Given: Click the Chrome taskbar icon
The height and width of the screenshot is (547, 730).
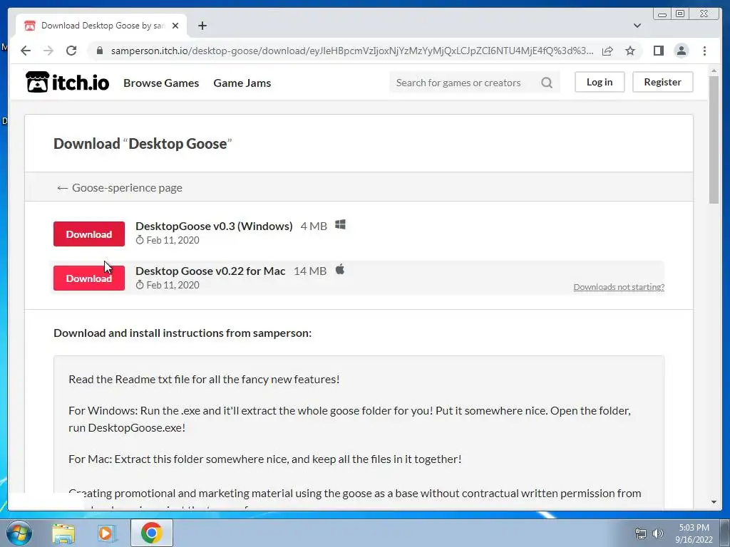Looking at the screenshot, I should [x=151, y=533].
